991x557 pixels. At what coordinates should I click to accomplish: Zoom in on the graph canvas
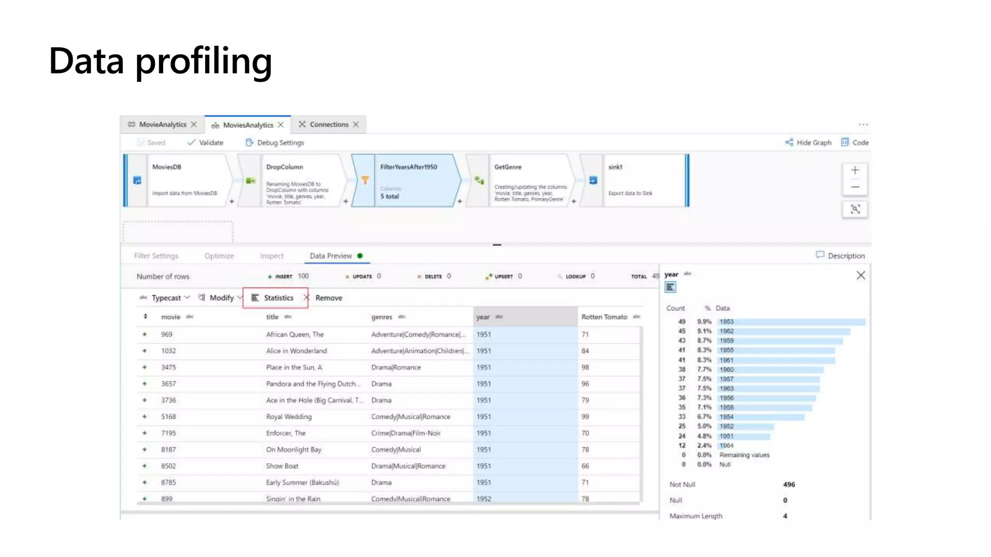855,170
